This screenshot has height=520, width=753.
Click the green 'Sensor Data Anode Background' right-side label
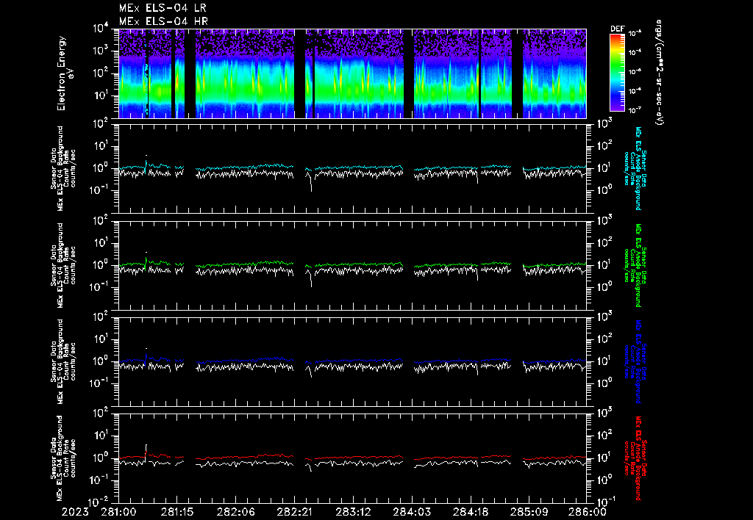(x=635, y=265)
